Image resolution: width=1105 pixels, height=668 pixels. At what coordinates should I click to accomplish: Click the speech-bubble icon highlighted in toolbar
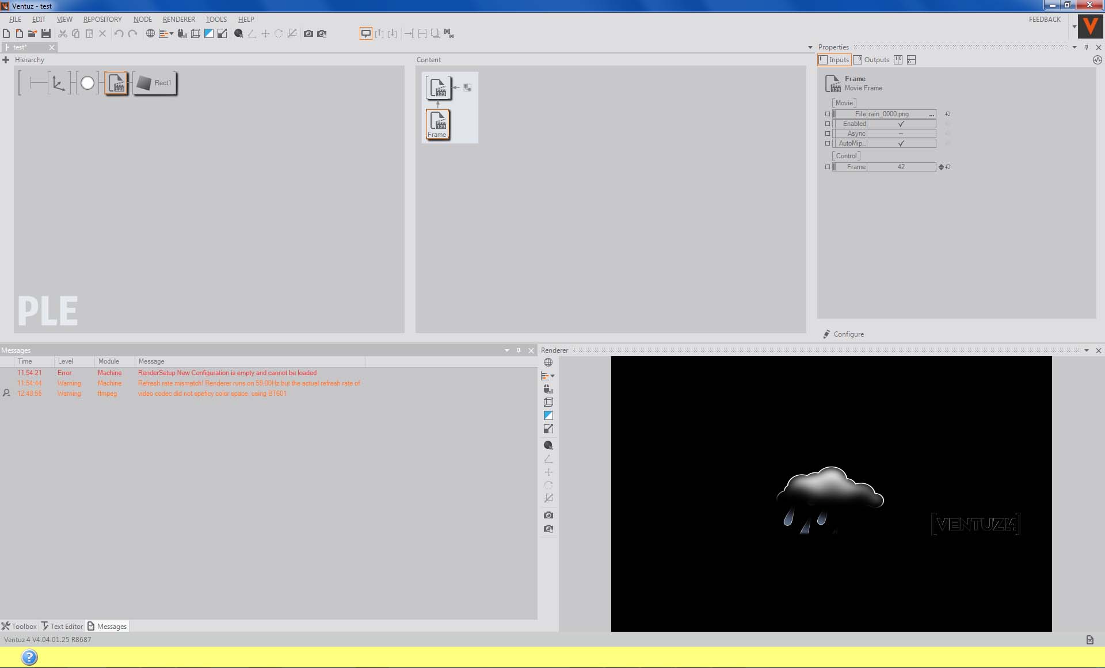click(x=365, y=33)
